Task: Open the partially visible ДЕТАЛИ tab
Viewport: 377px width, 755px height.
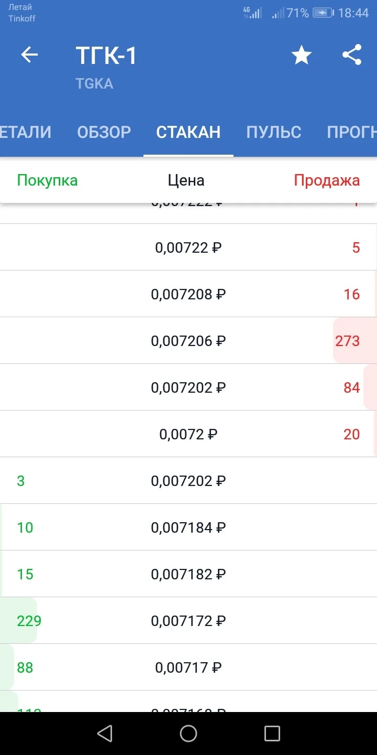Action: coord(26,132)
